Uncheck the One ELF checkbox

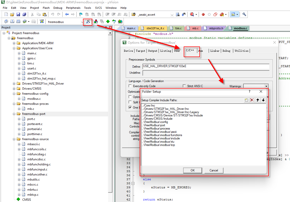click(x=130, y=108)
